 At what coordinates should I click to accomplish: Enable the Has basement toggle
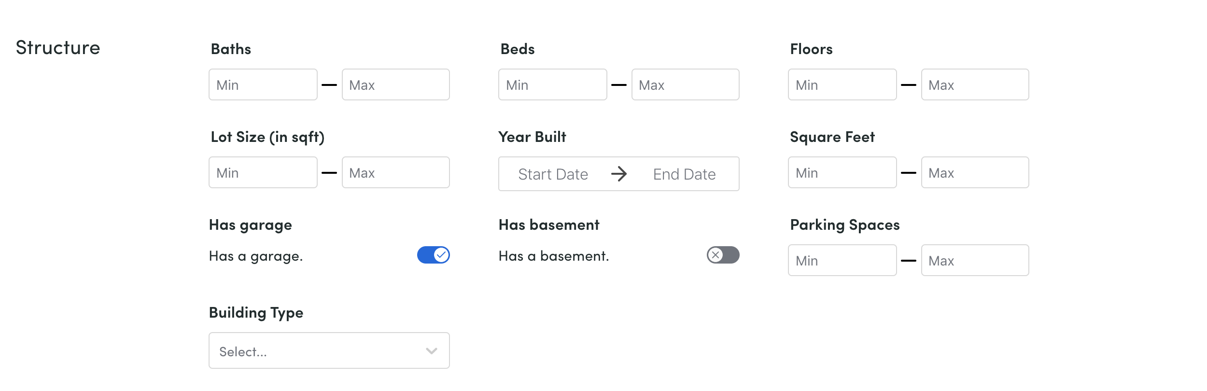(723, 255)
